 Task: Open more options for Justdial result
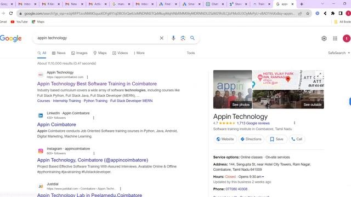point(121,189)
